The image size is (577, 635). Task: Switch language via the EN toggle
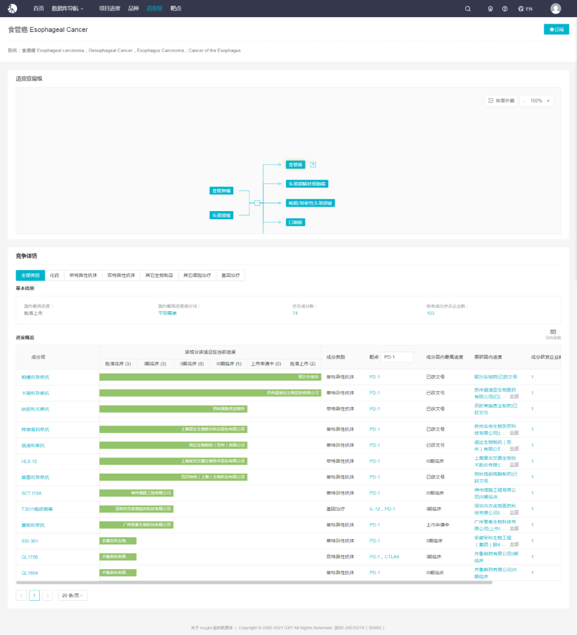click(525, 9)
